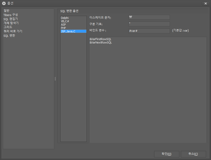211x160 pixels.
Task: Click the gear icon in title bar
Action: pos(4,3)
